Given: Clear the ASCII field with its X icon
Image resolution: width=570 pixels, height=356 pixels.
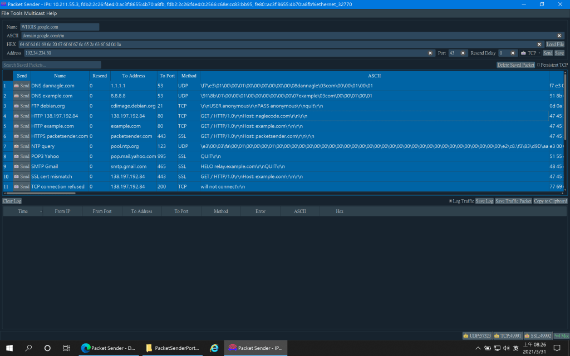Looking at the screenshot, I should click(x=559, y=36).
